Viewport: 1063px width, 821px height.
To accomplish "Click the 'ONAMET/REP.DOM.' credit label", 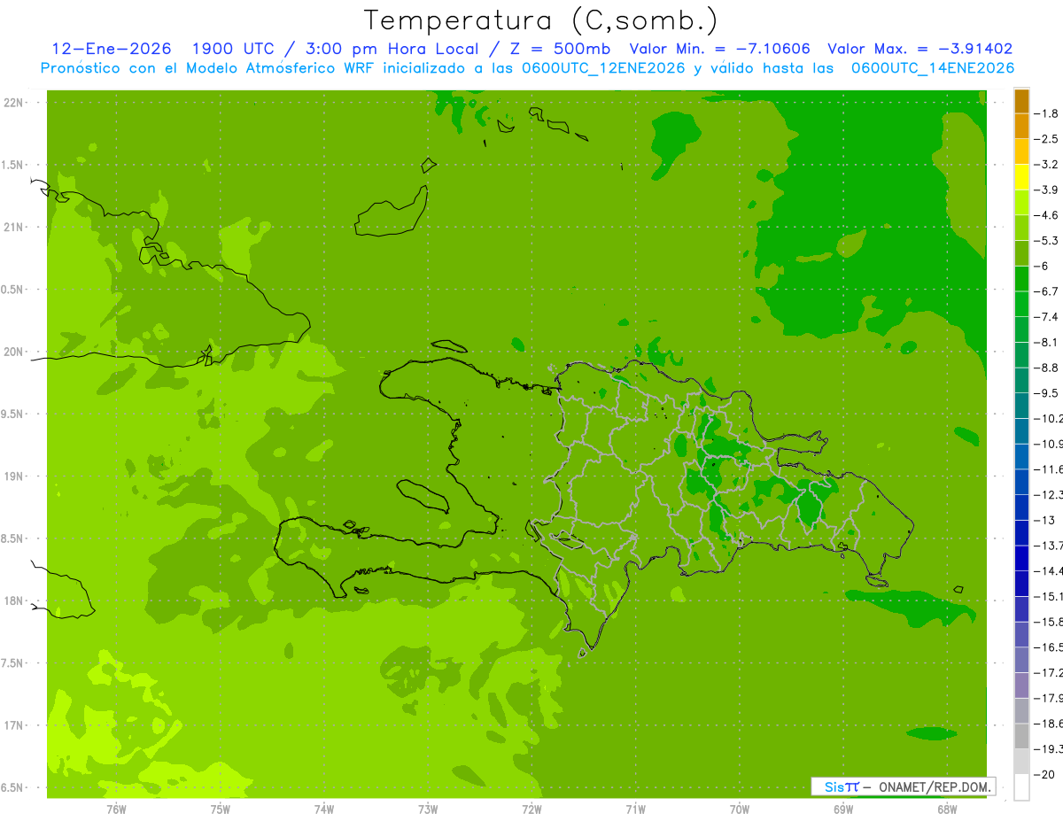I will tap(934, 786).
